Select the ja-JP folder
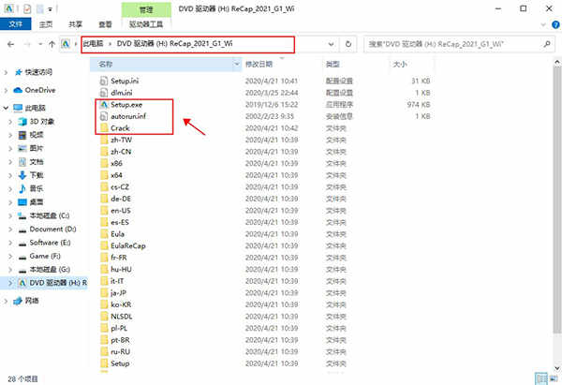This screenshot has width=562, height=385. coord(118,293)
